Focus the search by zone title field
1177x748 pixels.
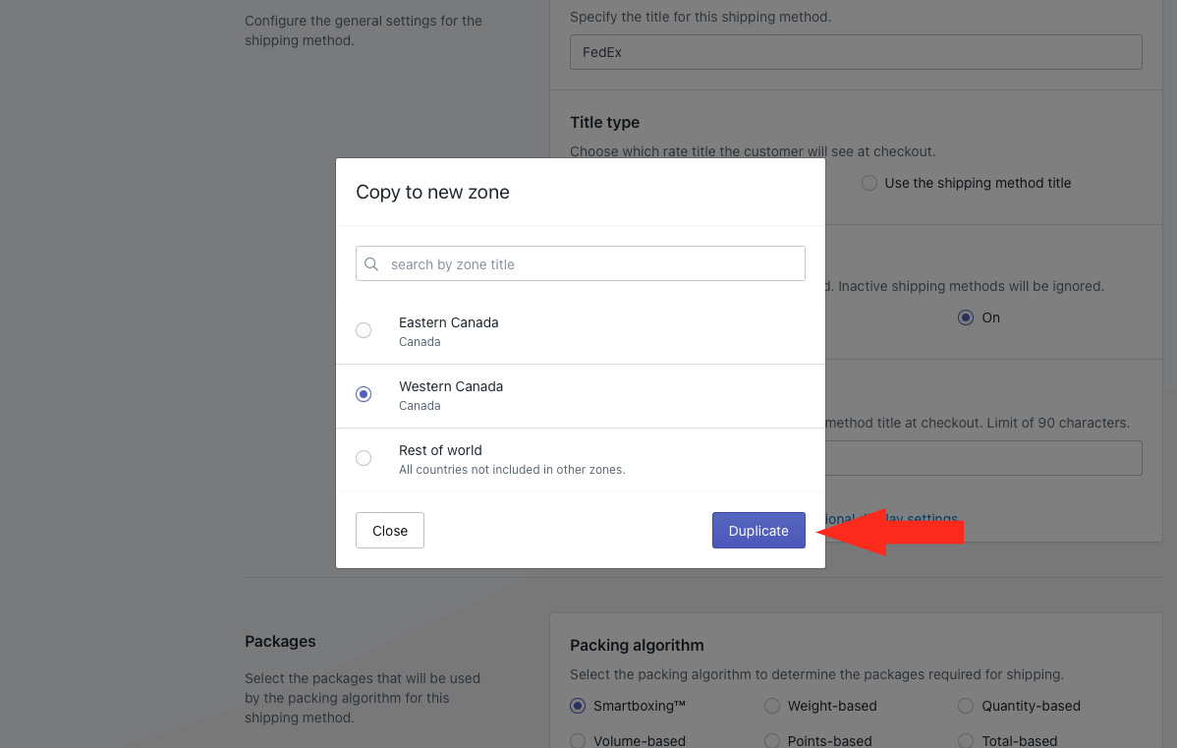[589, 264]
